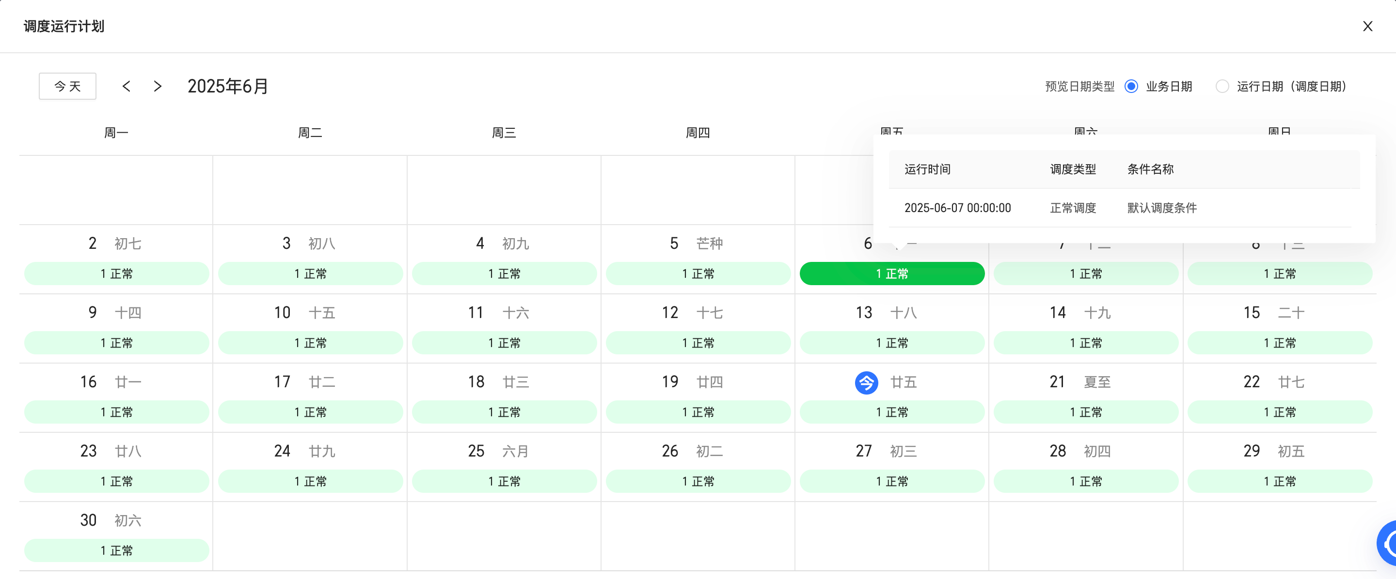Viewport: 1396px width, 579px height.
Task: Select 业务日期 radio option
Action: [1131, 86]
